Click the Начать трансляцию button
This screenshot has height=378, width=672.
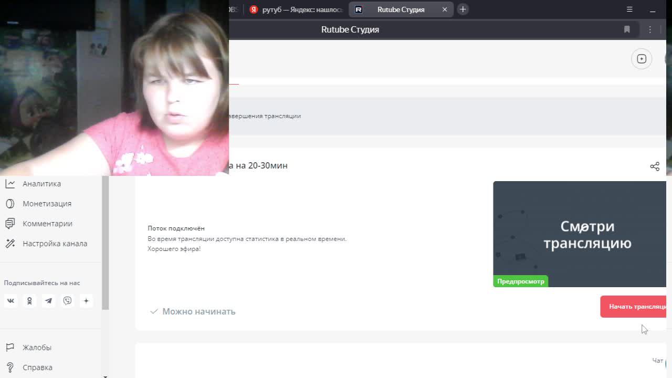pyautogui.click(x=633, y=307)
